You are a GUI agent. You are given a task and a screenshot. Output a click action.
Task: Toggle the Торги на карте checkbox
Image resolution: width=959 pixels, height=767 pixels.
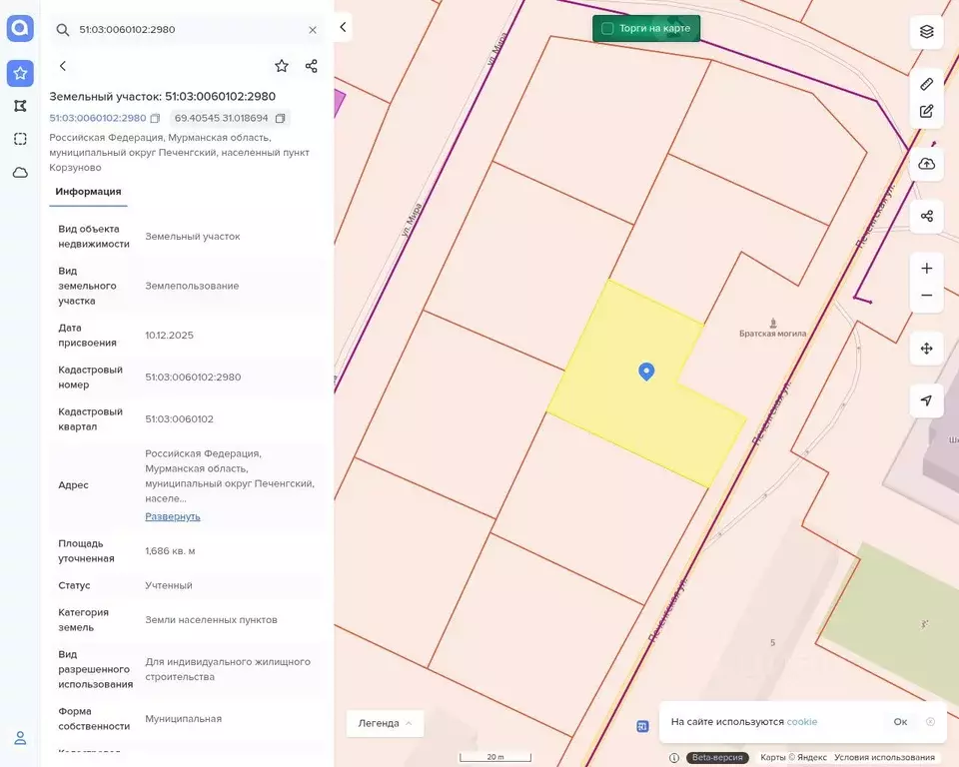tap(607, 28)
